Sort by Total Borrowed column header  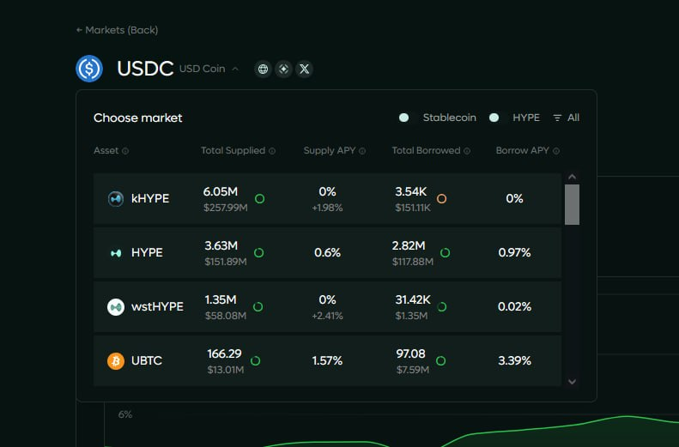(426, 151)
